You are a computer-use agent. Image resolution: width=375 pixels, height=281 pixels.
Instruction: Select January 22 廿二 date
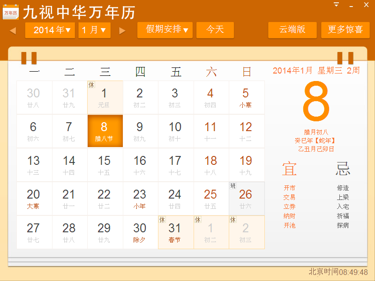(x=105, y=199)
